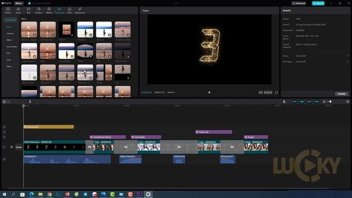Click the timeline settings icon at far right
352x198 pixels.
click(348, 102)
